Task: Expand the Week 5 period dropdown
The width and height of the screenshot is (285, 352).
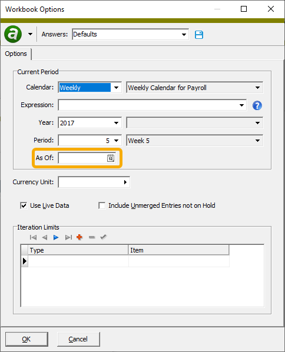Action: [x=257, y=141]
